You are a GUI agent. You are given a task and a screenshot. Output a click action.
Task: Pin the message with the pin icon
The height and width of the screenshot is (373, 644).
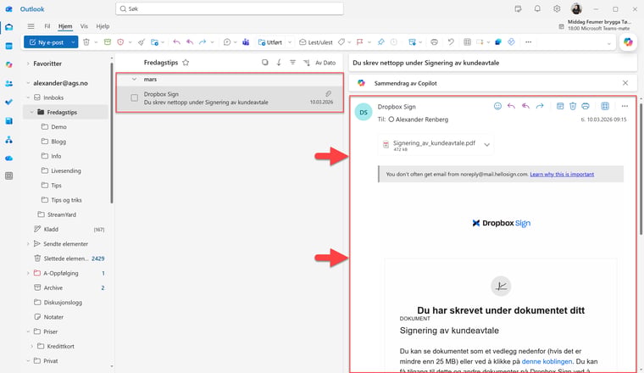(x=380, y=42)
